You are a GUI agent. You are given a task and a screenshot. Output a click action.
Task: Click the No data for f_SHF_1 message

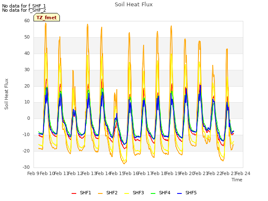(24, 6)
